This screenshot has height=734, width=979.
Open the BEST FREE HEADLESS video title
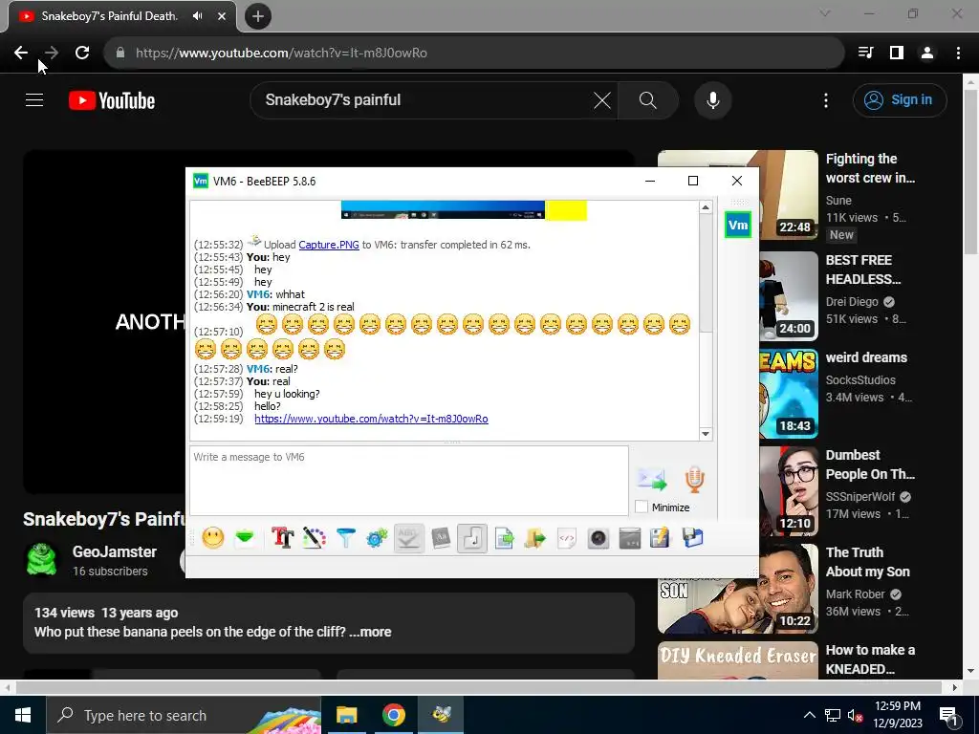point(863,270)
